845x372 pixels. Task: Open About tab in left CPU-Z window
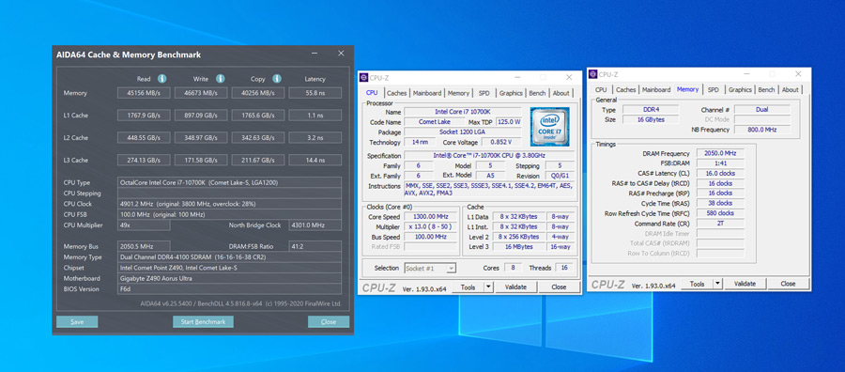pos(561,93)
